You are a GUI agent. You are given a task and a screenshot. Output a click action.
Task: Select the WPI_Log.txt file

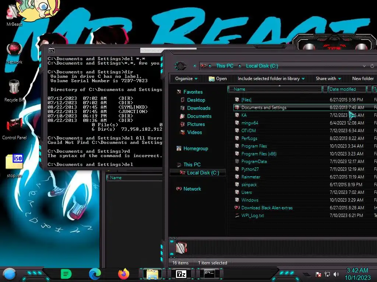pyautogui.click(x=253, y=215)
